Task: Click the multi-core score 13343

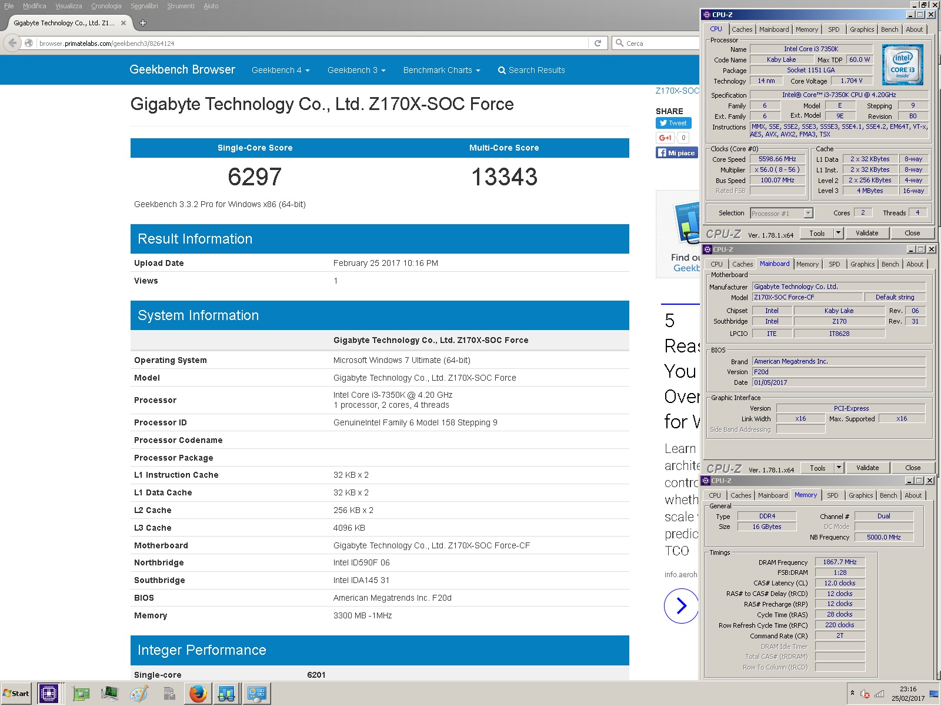Action: click(x=504, y=176)
